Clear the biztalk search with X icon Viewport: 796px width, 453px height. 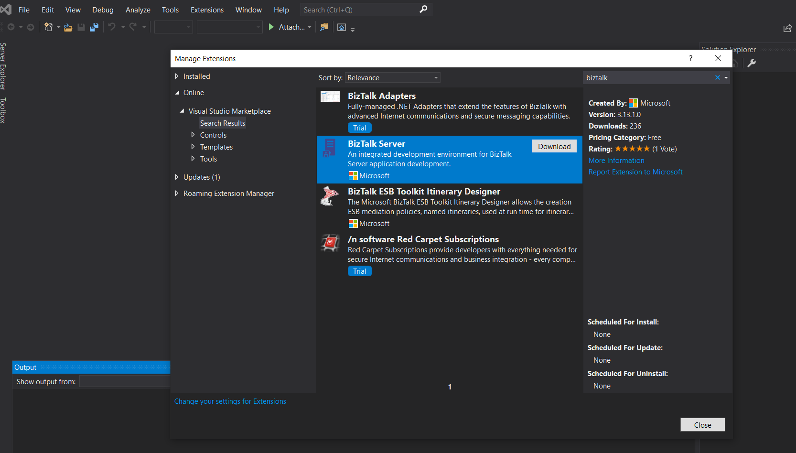click(x=717, y=77)
